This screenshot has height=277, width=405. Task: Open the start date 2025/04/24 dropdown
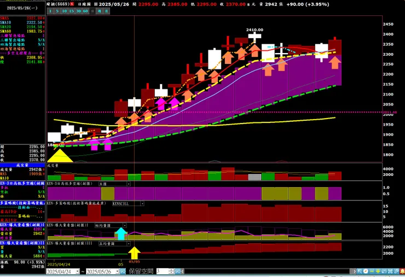(x=78, y=272)
